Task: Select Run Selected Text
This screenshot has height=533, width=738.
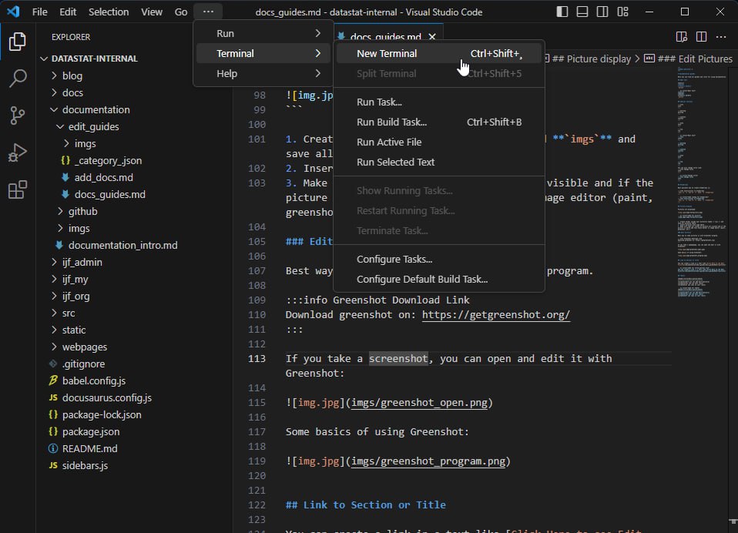Action: point(439,162)
